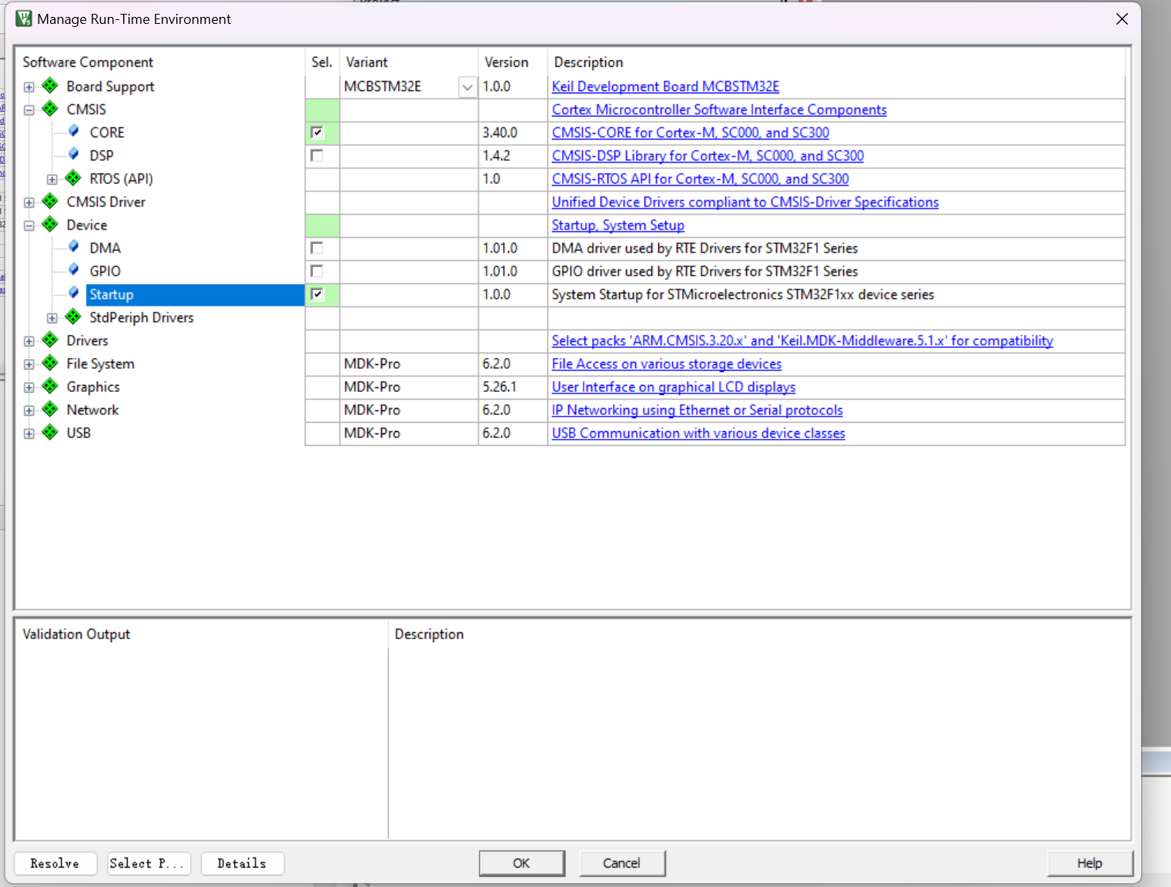Open USB Communication device classes link
This screenshot has height=887, width=1171.
(x=698, y=433)
